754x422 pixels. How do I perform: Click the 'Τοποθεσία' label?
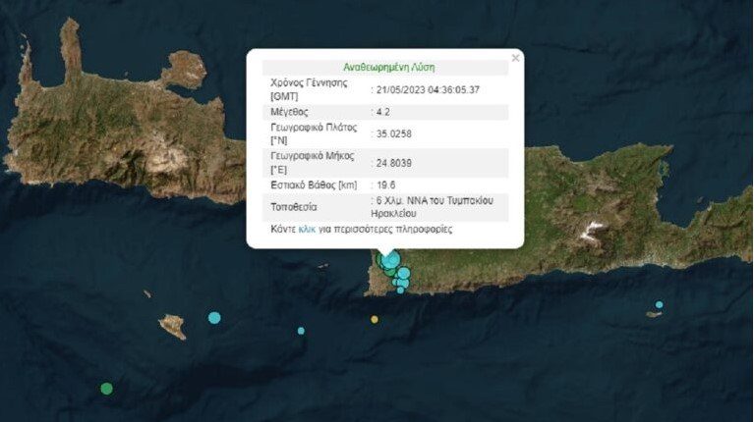click(294, 207)
